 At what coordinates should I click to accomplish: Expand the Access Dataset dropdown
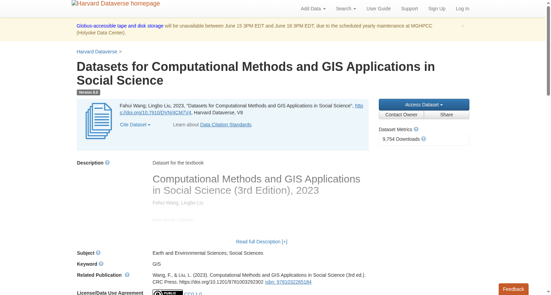point(424,105)
